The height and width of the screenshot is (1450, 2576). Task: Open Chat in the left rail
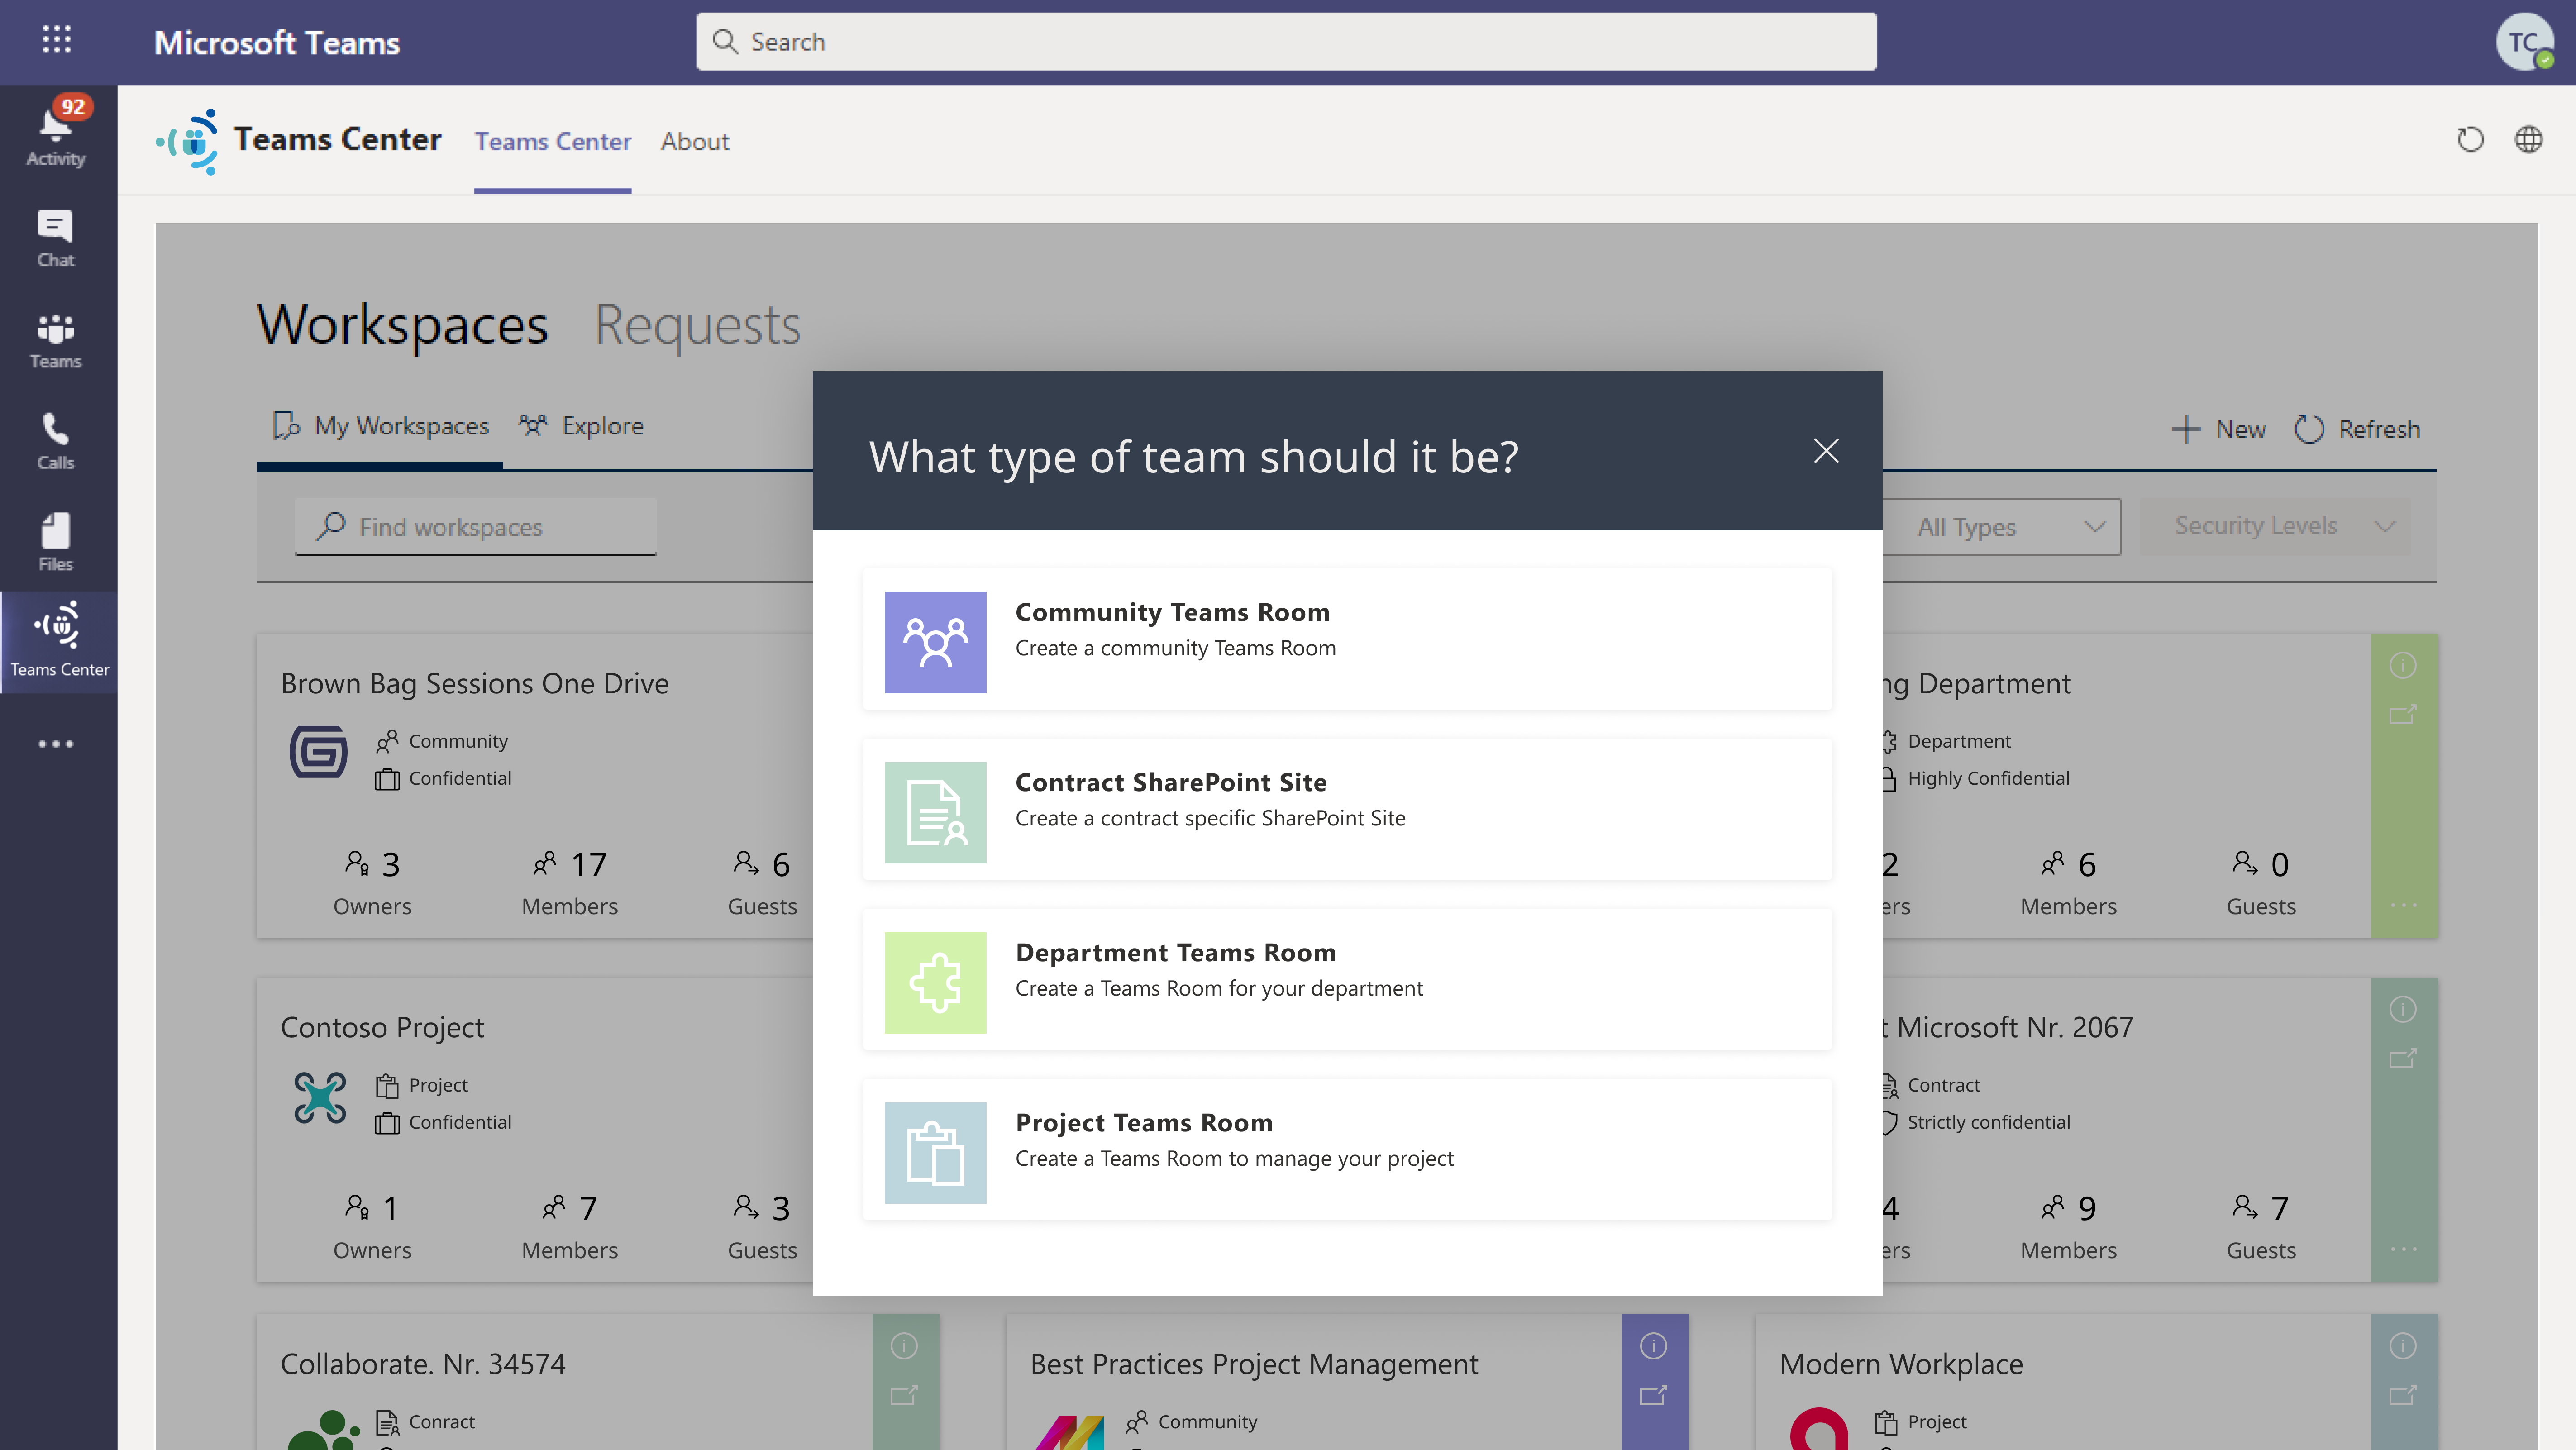click(57, 238)
